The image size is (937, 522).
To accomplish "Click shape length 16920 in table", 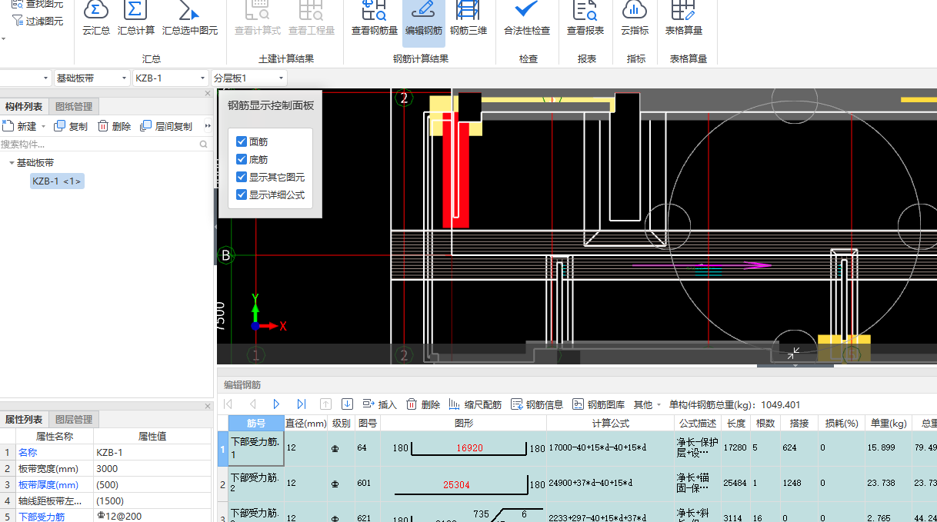I will point(469,447).
